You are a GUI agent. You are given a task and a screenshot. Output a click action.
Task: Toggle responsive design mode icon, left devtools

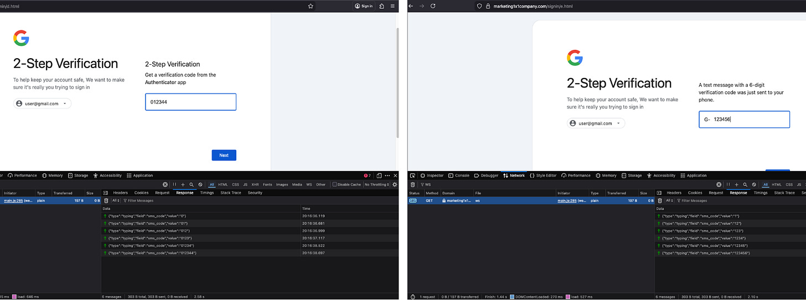(x=379, y=175)
